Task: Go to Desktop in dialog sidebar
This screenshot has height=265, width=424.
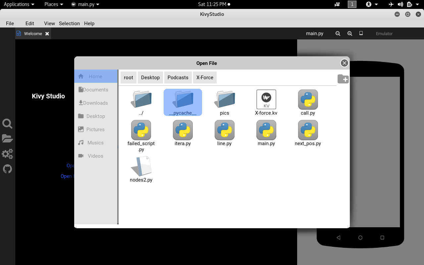Action: (96, 116)
